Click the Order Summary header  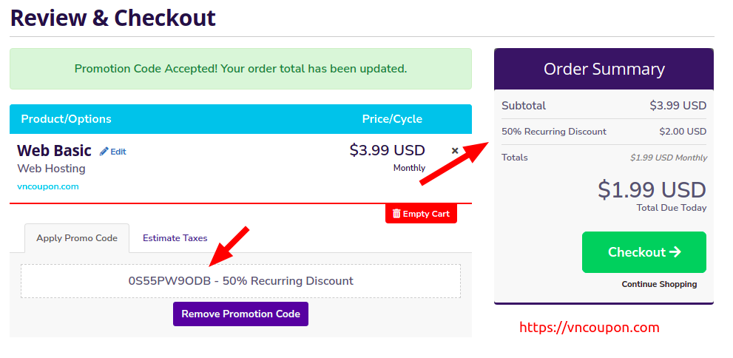click(604, 70)
